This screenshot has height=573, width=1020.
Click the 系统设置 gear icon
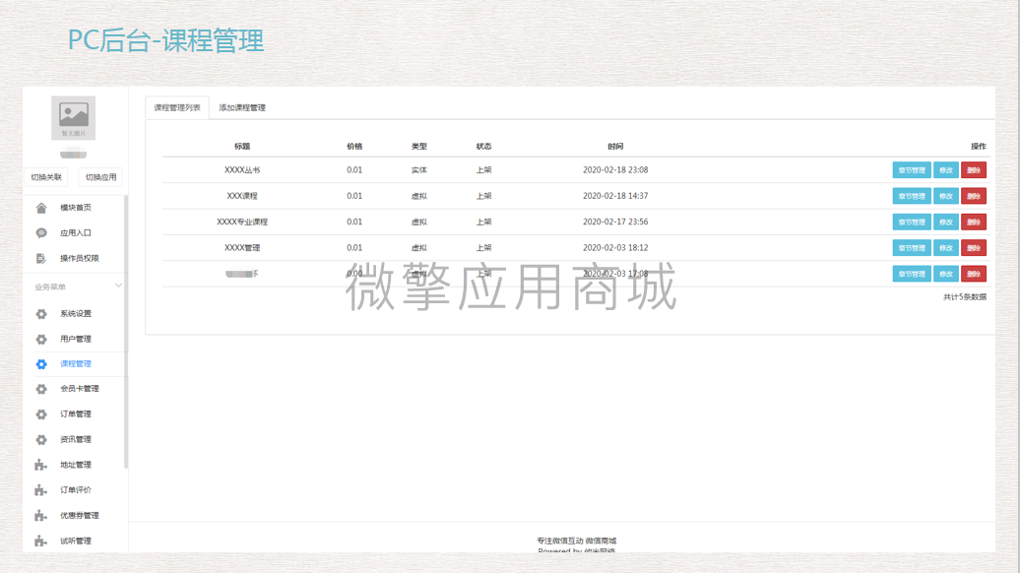point(41,313)
